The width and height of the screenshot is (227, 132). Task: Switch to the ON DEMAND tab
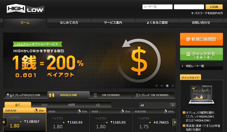click(111, 95)
